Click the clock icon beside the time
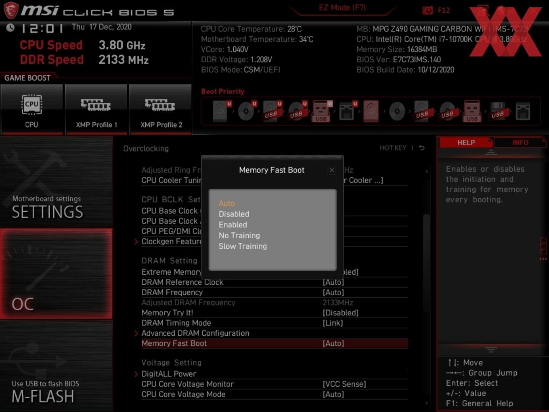The height and width of the screenshot is (412, 549). coord(10,27)
